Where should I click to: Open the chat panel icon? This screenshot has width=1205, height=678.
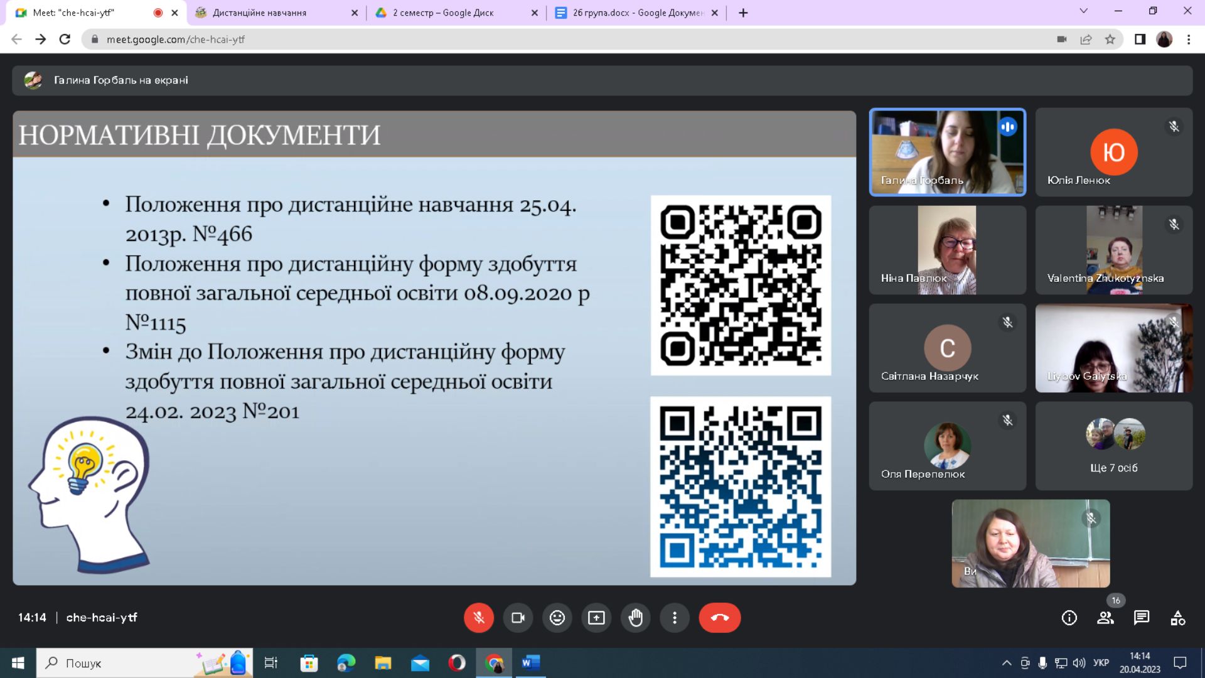pyautogui.click(x=1142, y=618)
